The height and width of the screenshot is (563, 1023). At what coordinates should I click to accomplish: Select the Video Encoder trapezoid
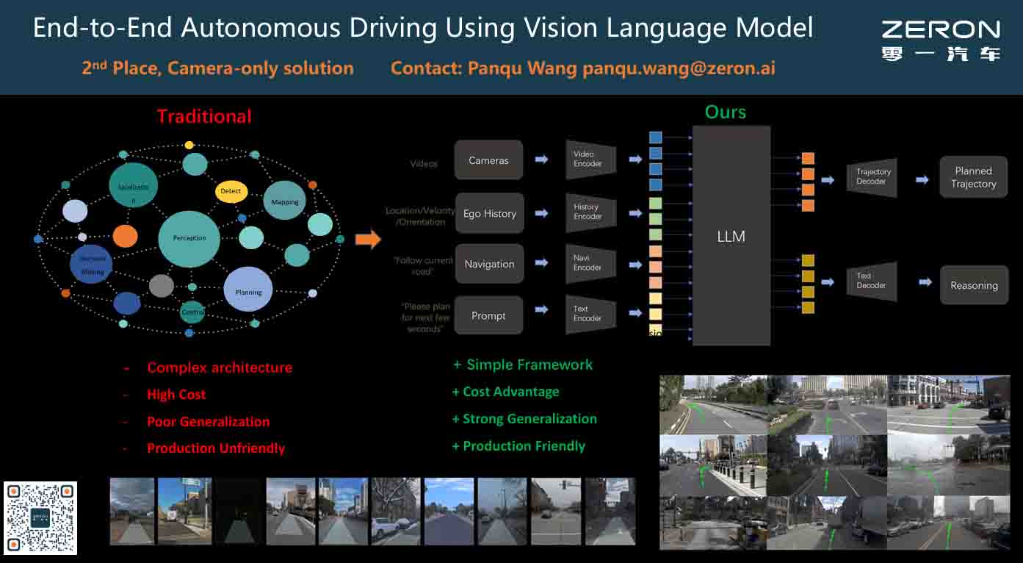(x=590, y=159)
